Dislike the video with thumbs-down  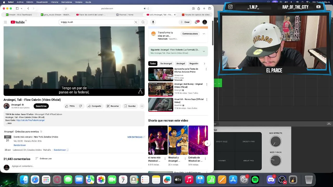point(81,106)
